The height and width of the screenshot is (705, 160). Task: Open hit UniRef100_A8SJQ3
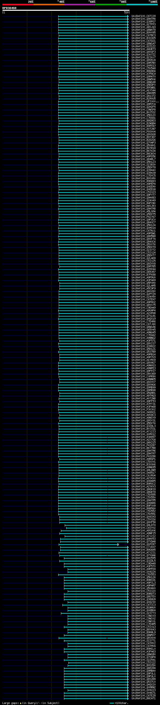coord(143,27)
